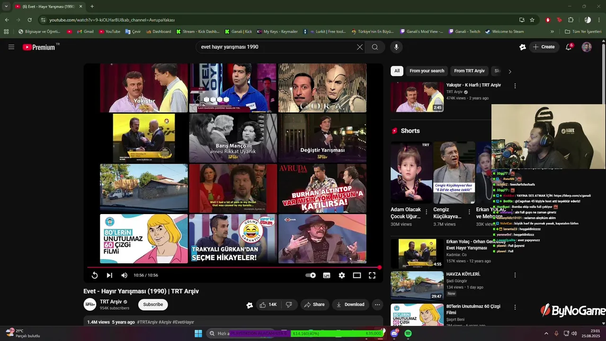
Task: Open the account avatar menu
Action: (587, 47)
